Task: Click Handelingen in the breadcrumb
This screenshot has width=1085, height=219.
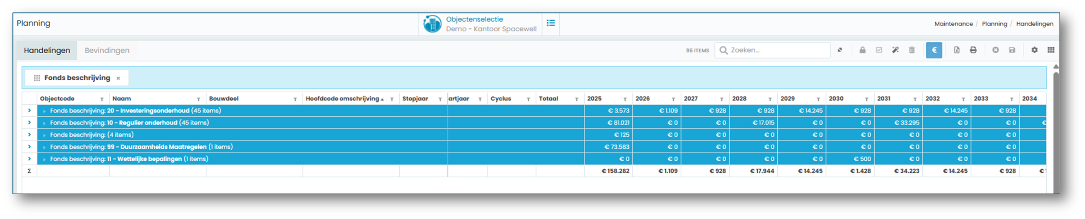Action: click(1034, 24)
